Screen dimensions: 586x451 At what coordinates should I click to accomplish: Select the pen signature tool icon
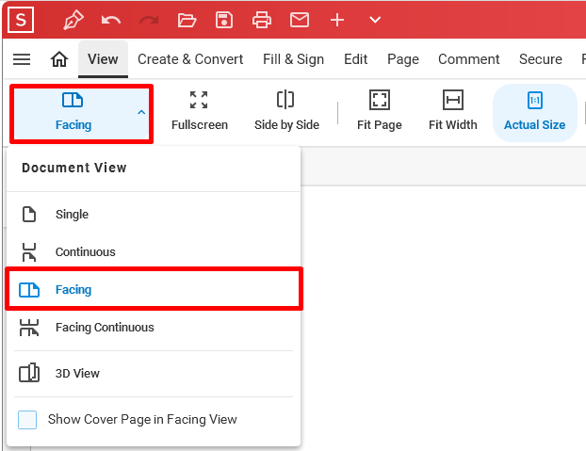coord(73,20)
